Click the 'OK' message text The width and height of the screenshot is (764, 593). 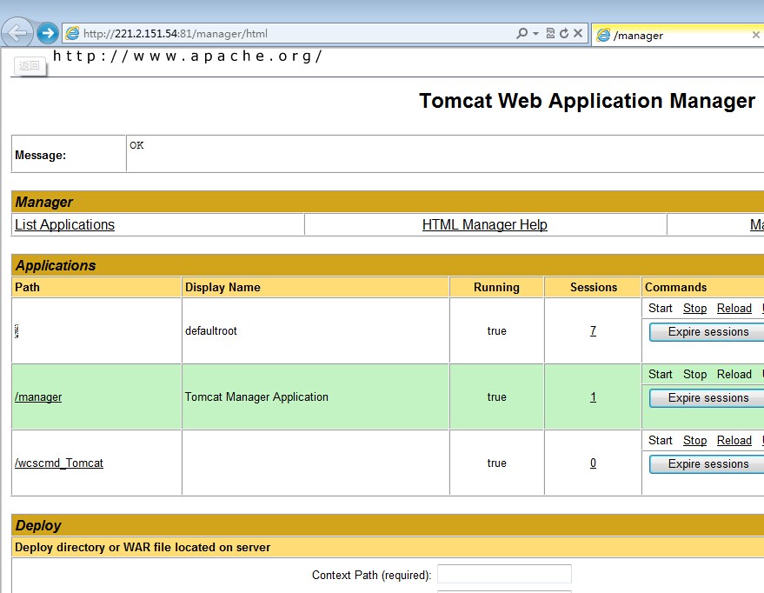point(136,145)
